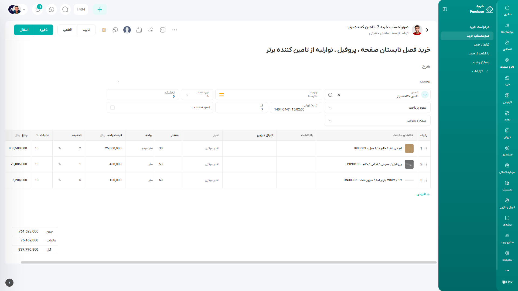
Task: Open the calendar notes icon
Action: (139, 30)
